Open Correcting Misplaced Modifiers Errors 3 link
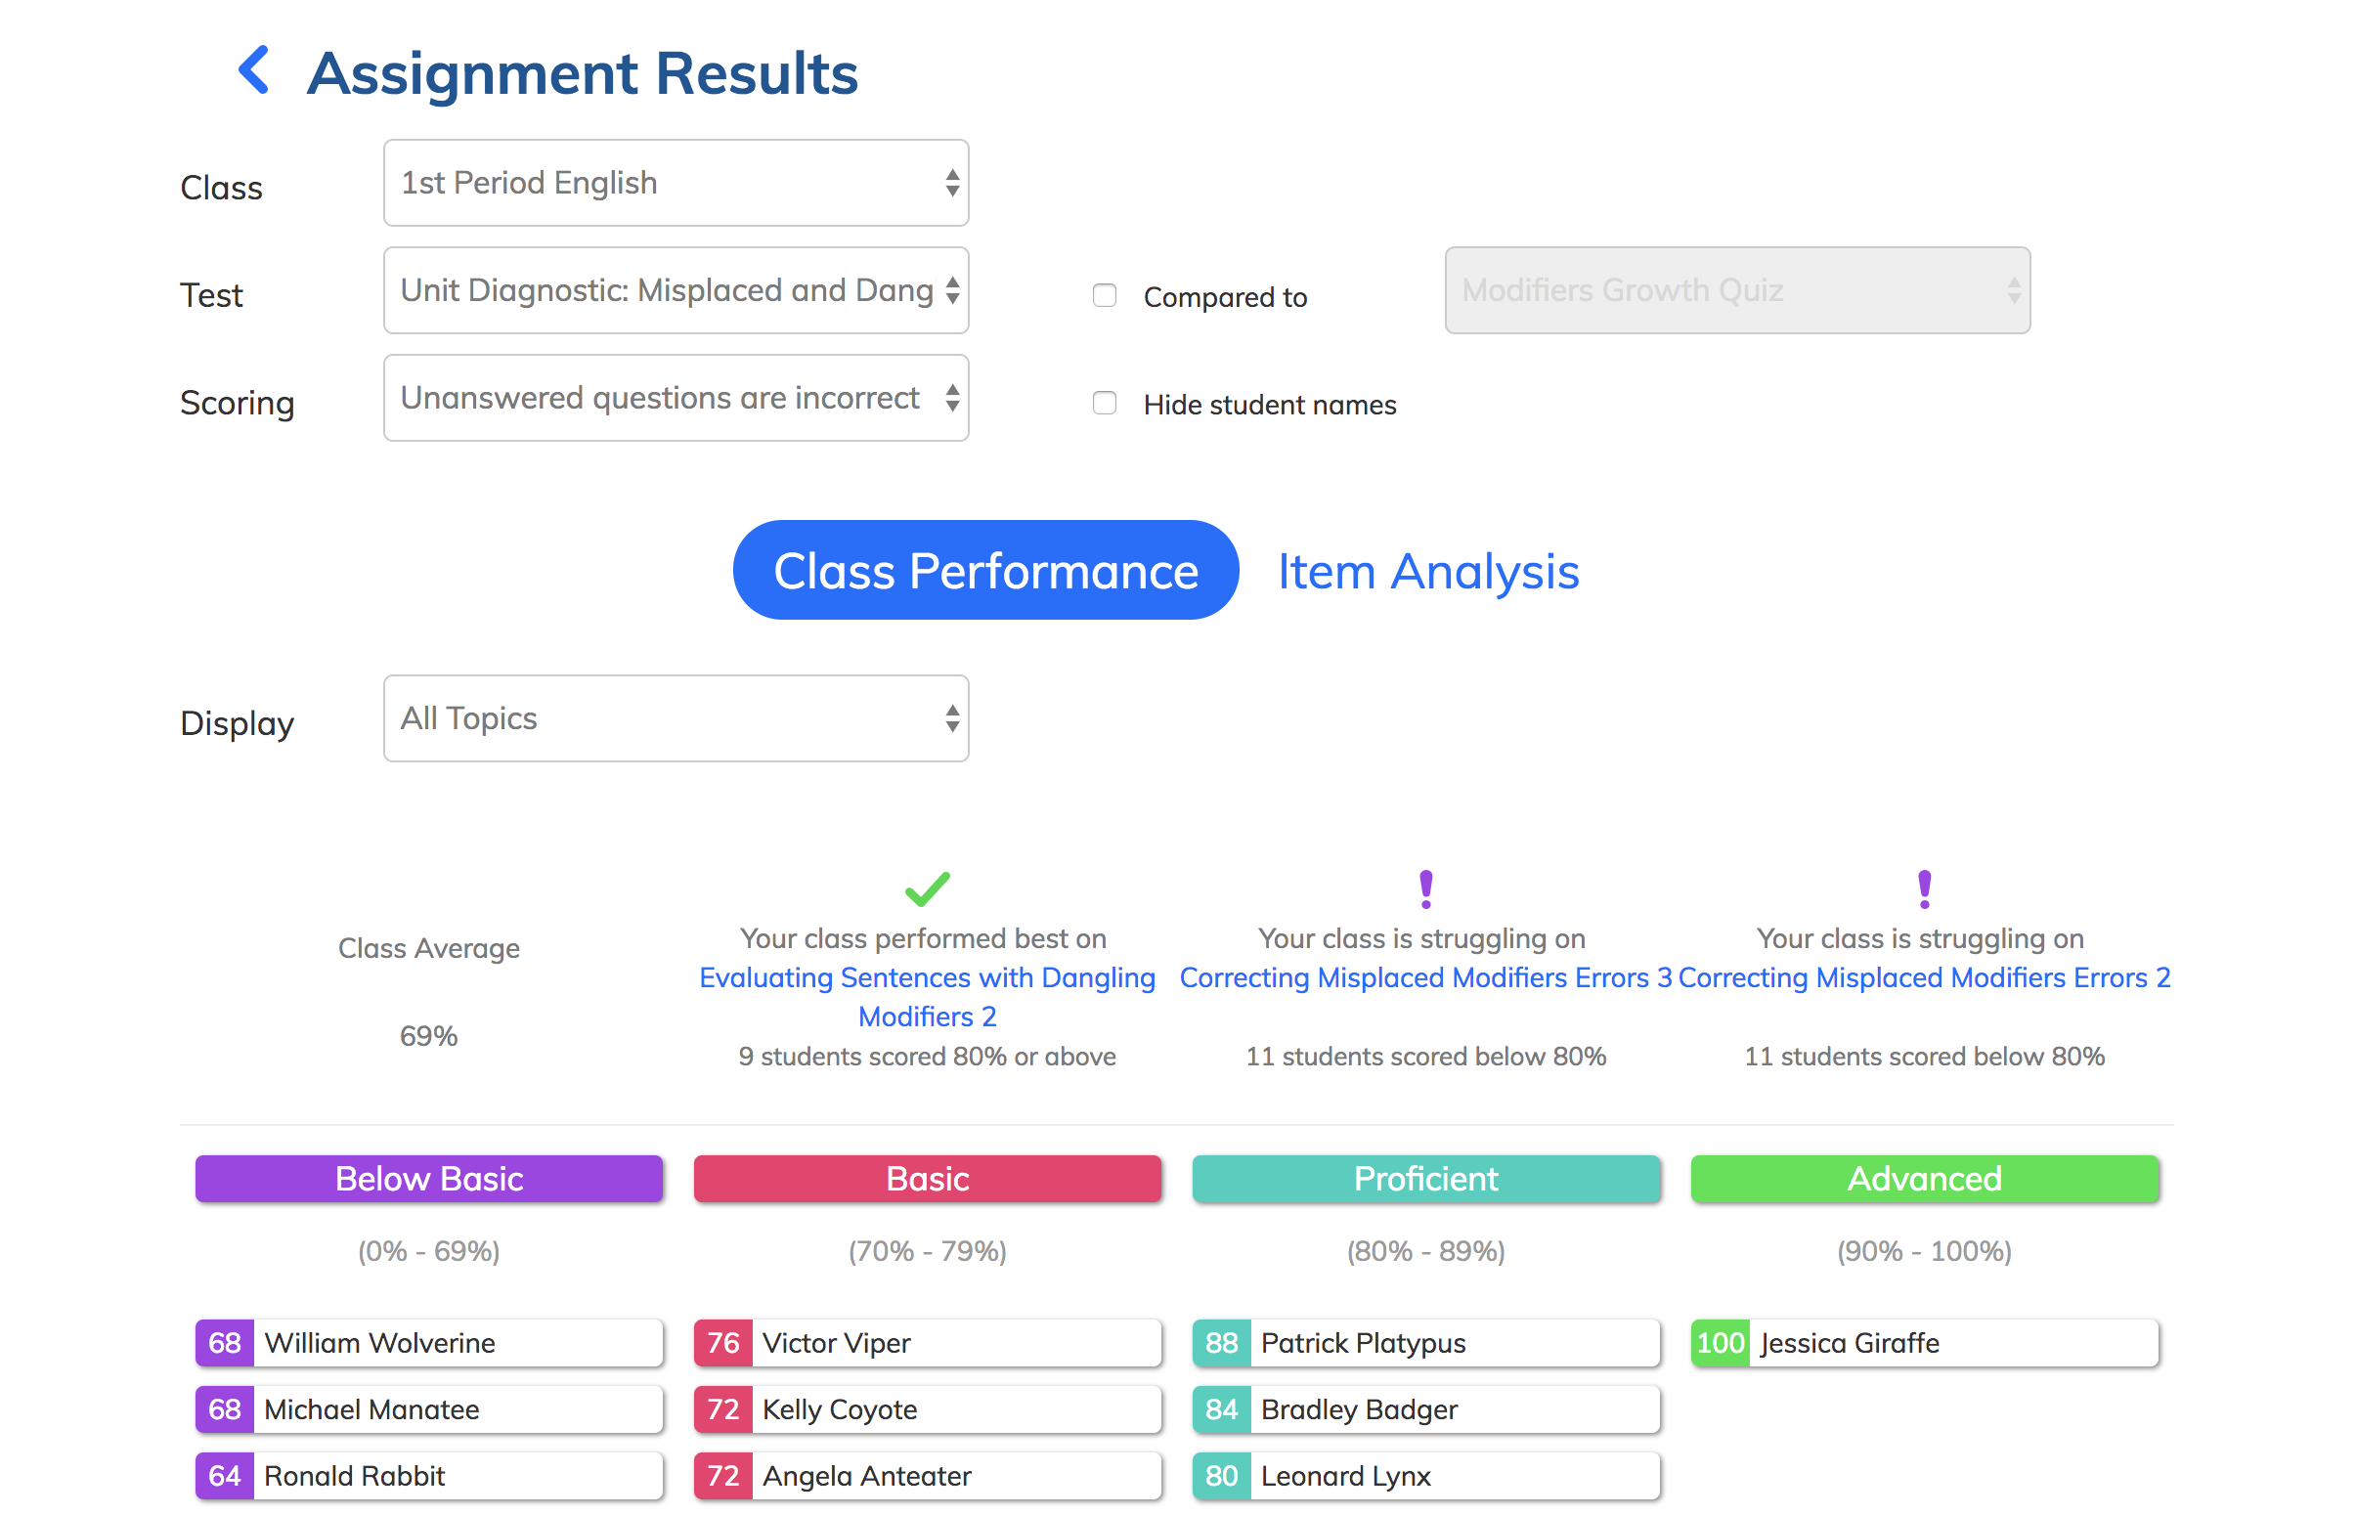Screen dimensions: 2356x1515 point(1425,977)
